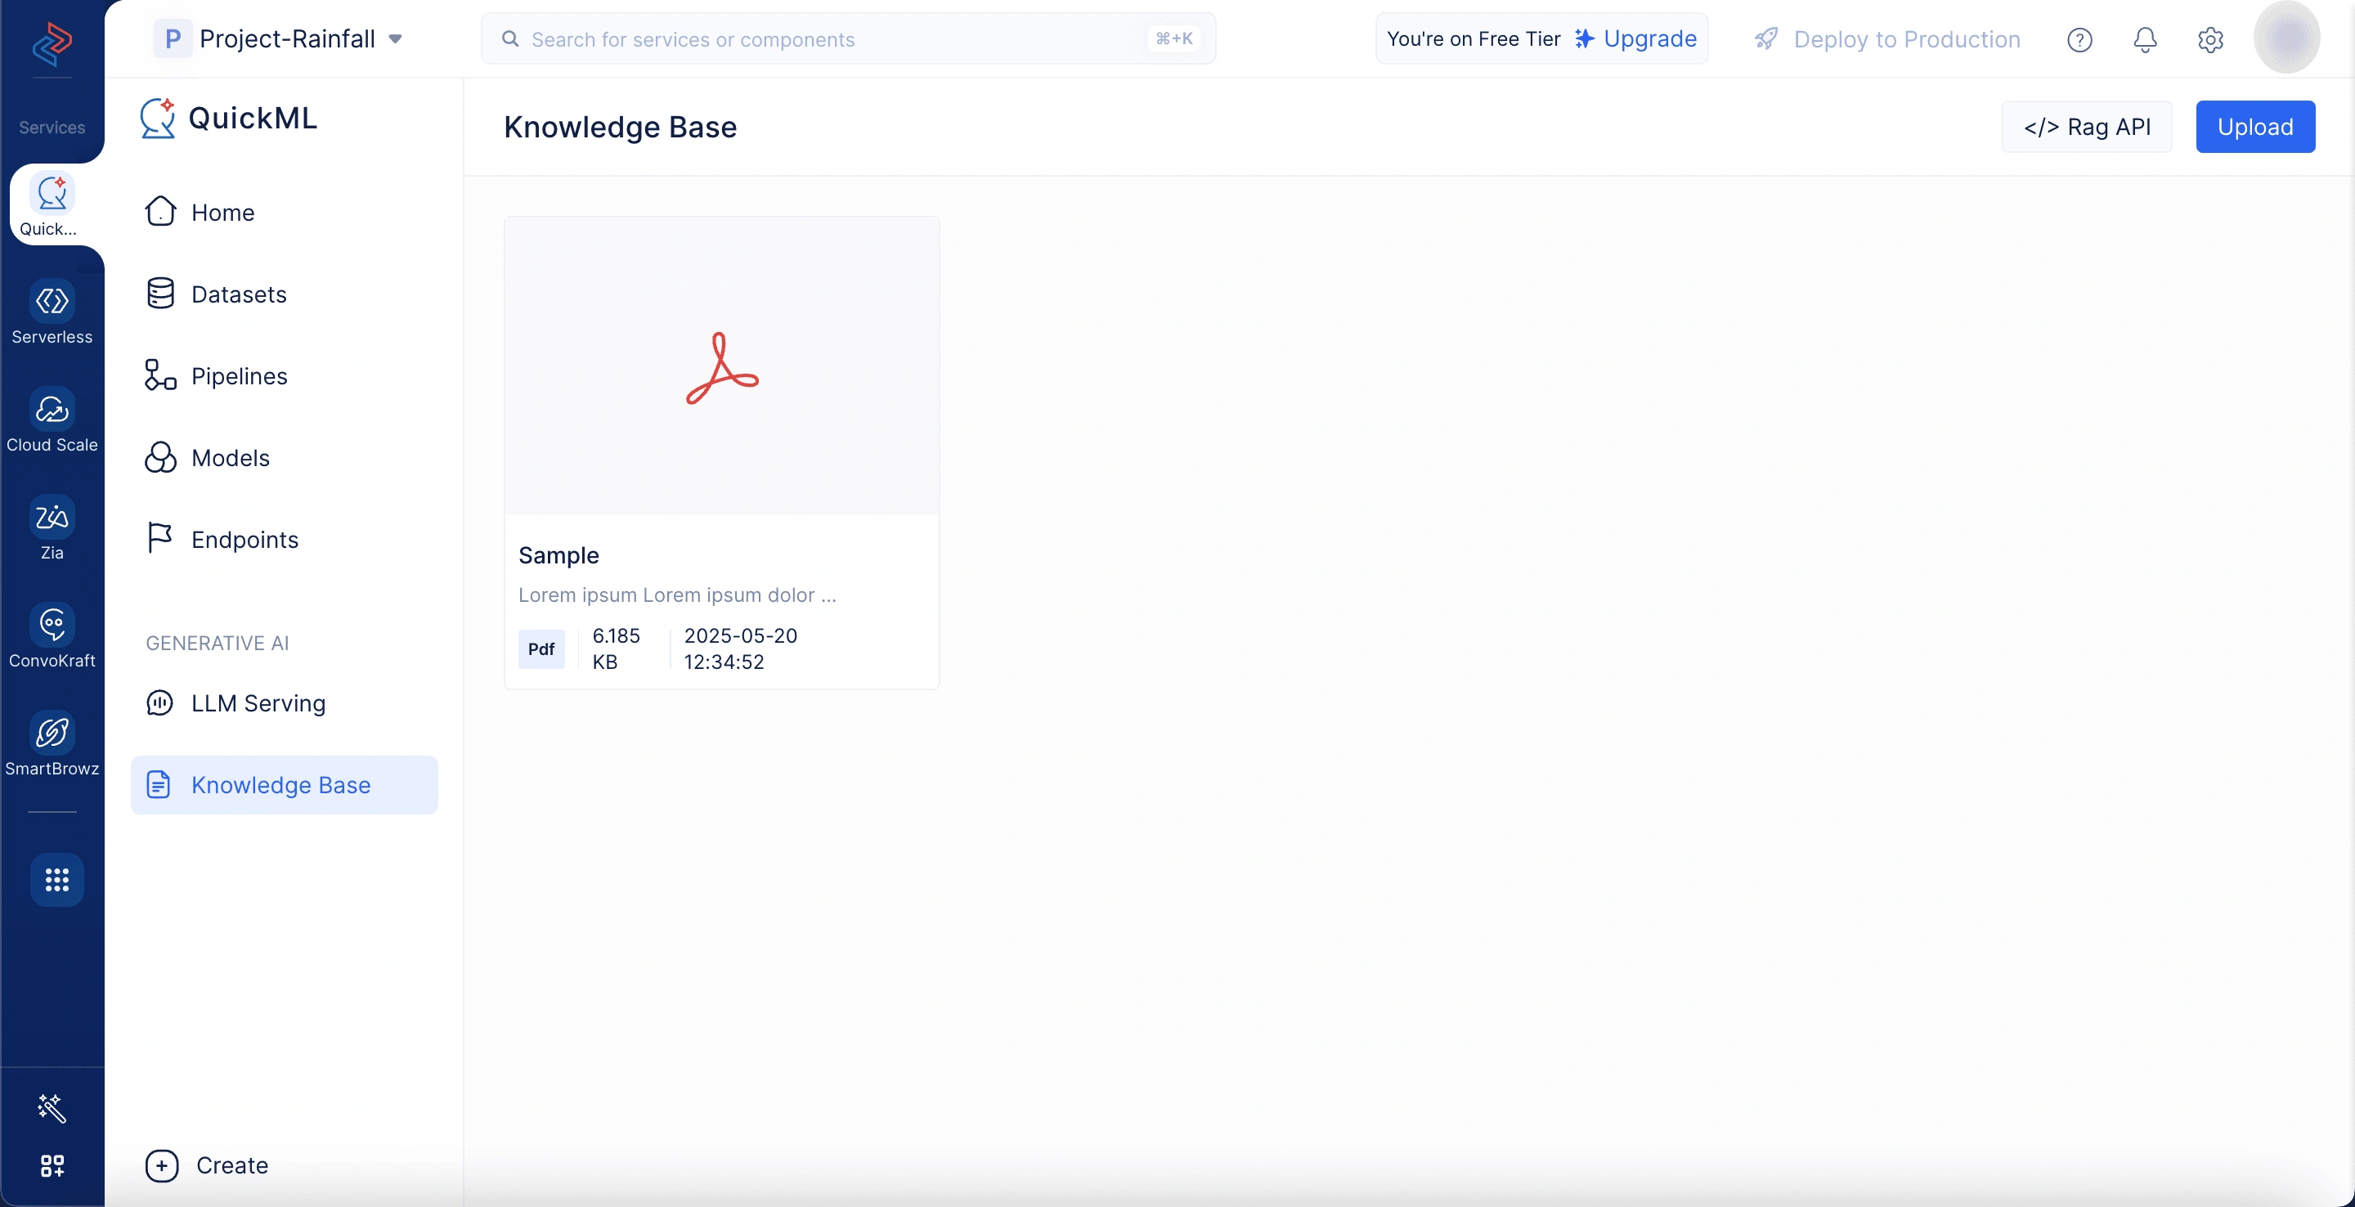The width and height of the screenshot is (2355, 1207).
Task: Click the magic wand icon in sidebar
Action: tap(52, 1107)
